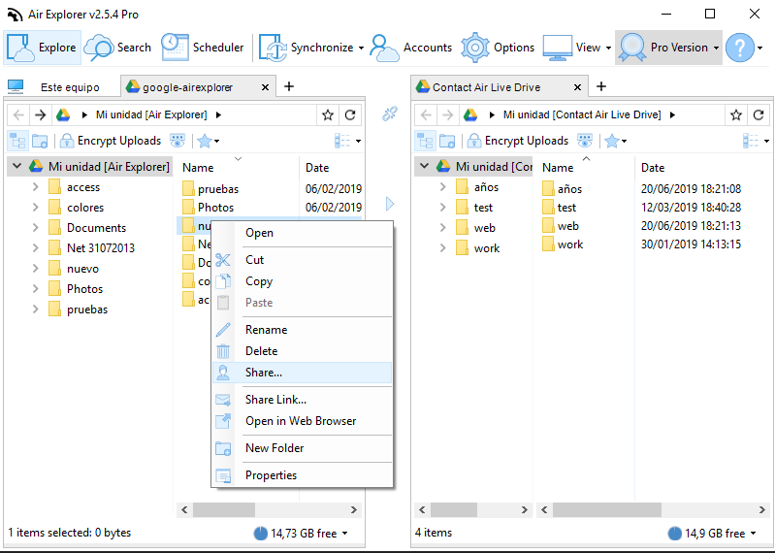This screenshot has width=775, height=553.
Task: Toggle the folder tree view in left pane
Action: point(17,141)
